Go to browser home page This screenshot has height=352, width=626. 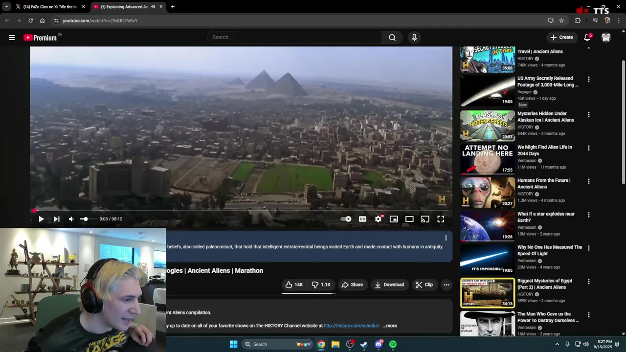point(43,21)
